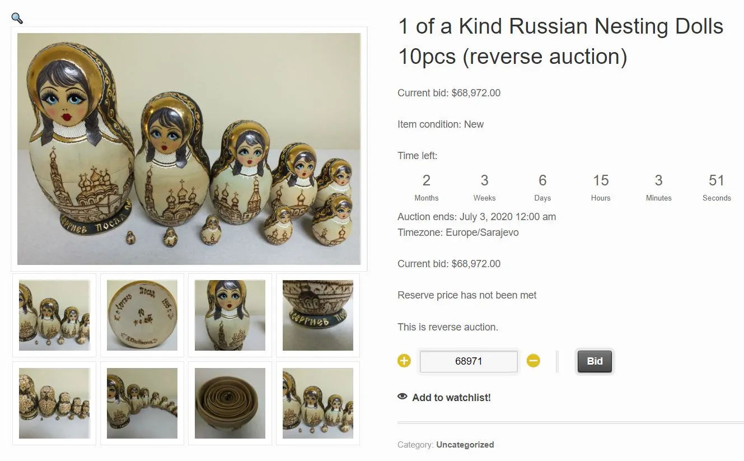The width and height of the screenshot is (744, 461).
Task: Click the countdown Months value
Action: (x=427, y=181)
